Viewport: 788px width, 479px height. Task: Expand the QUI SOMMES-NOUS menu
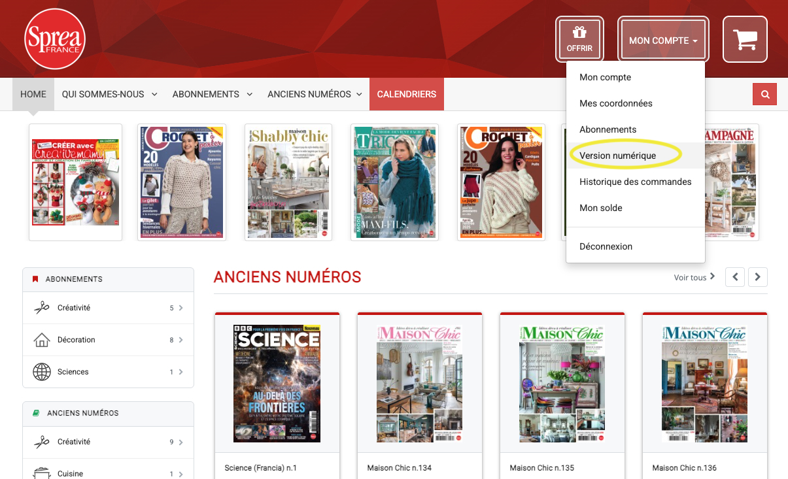pos(109,94)
